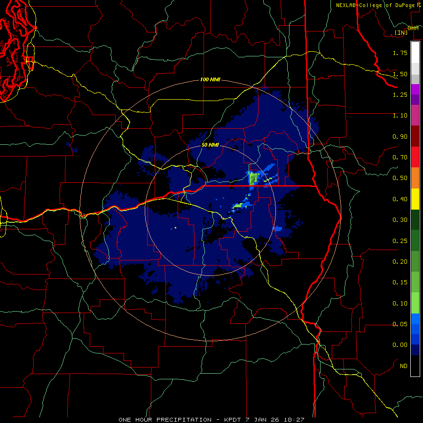Click the 50 NMI range ring label
423x423 pixels.
[210, 145]
